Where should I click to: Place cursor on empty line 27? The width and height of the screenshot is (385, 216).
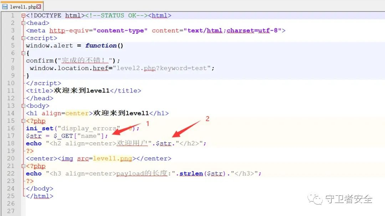(107, 211)
